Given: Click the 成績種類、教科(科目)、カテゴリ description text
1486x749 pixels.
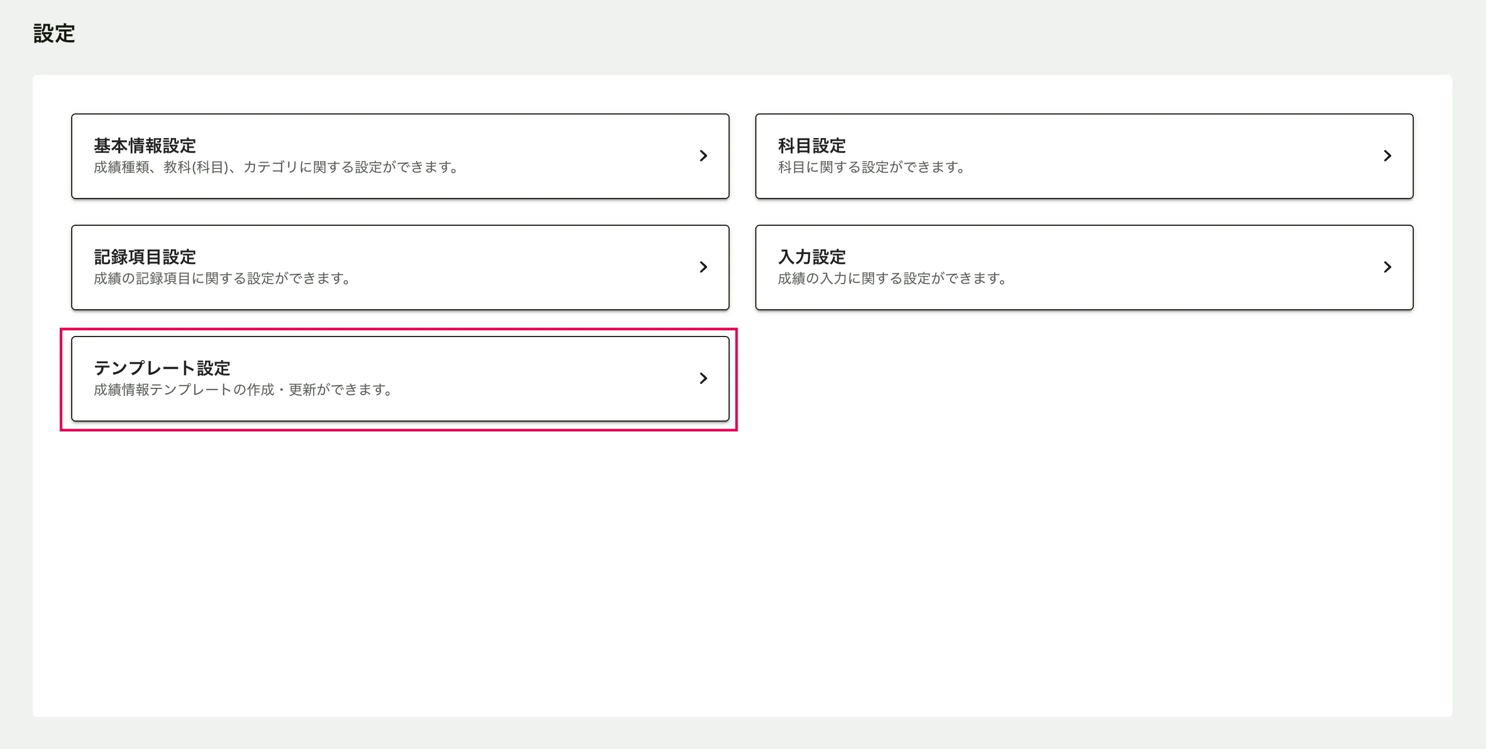Looking at the screenshot, I should 276,167.
